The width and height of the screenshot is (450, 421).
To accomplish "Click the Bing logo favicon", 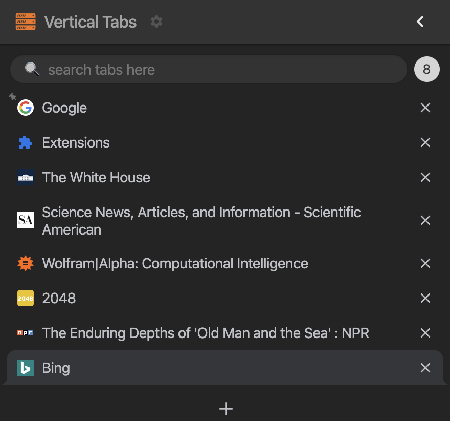I will click(25, 368).
